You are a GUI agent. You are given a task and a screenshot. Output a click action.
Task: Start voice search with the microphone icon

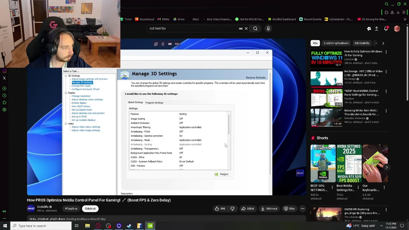pyautogui.click(x=268, y=28)
